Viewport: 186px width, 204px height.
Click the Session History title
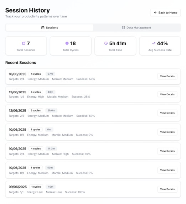pyautogui.click(x=27, y=10)
